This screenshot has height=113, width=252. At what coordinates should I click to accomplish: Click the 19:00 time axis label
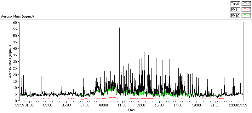pyautogui.click(x=197, y=105)
